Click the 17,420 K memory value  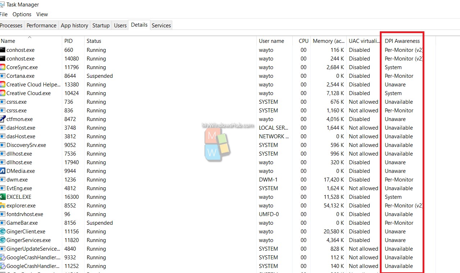click(x=334, y=180)
